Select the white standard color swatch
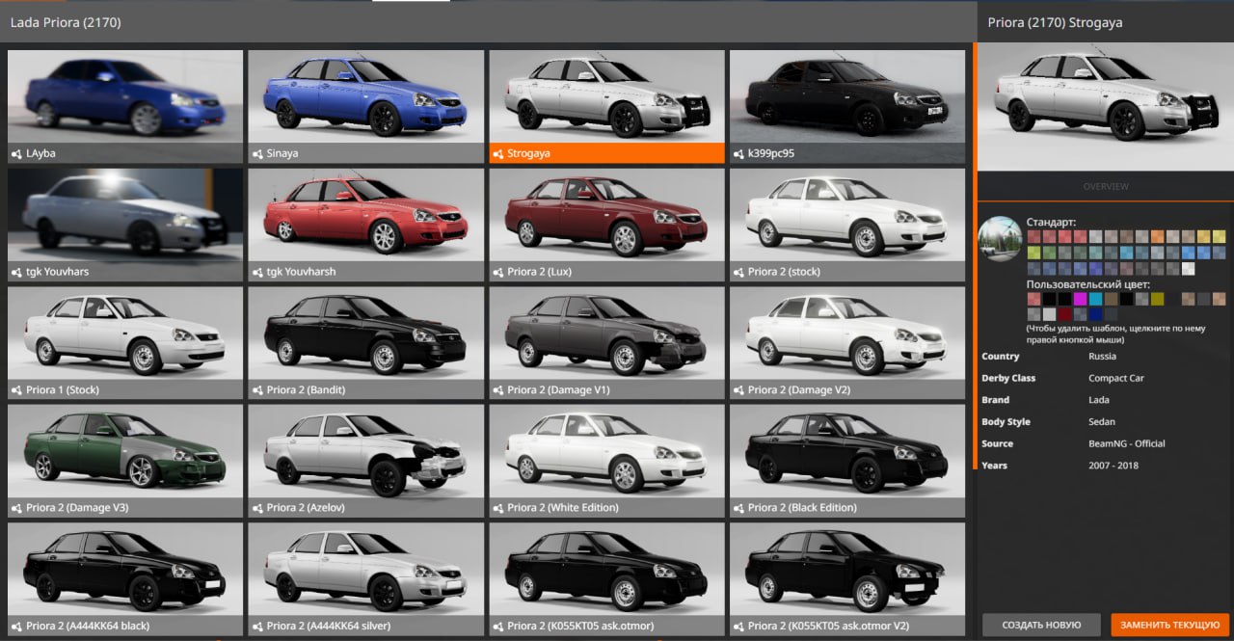 coord(1188,269)
